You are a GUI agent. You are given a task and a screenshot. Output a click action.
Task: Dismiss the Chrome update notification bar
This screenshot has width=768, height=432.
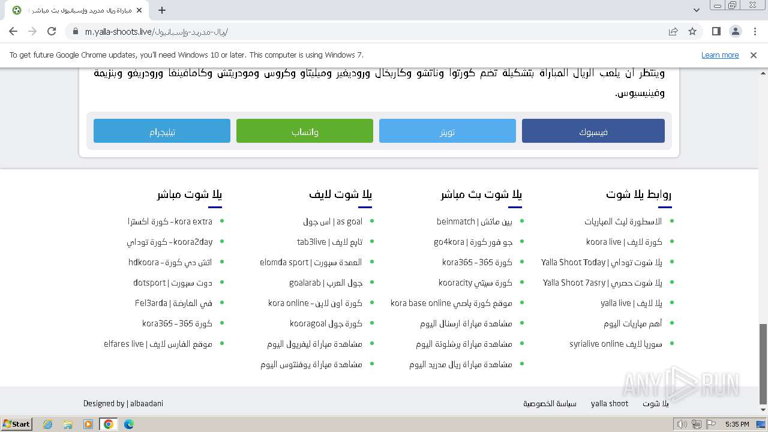coord(754,55)
